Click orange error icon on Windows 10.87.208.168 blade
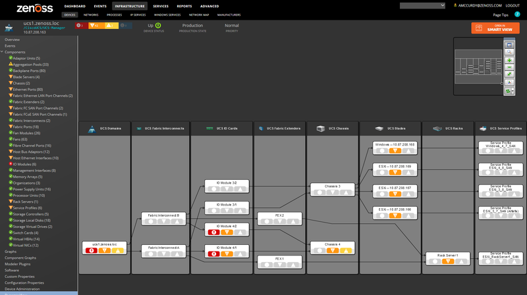Image resolution: width=527 pixels, height=295 pixels. (x=395, y=151)
